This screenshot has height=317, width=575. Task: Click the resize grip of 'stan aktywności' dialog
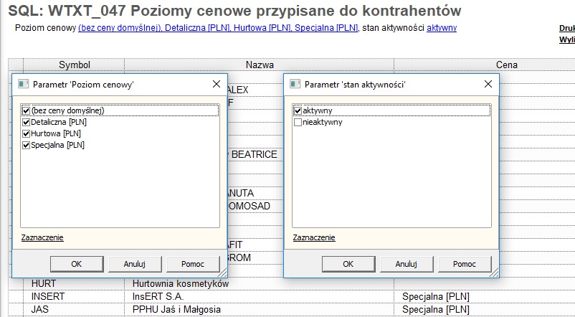point(494,273)
